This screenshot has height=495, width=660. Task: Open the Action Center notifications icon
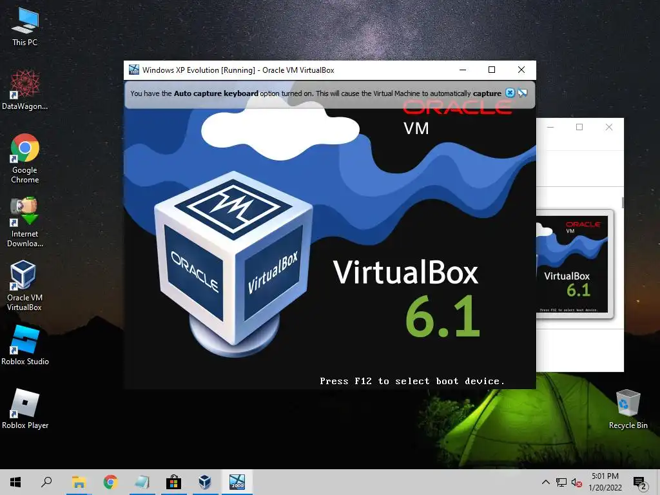[x=640, y=483]
